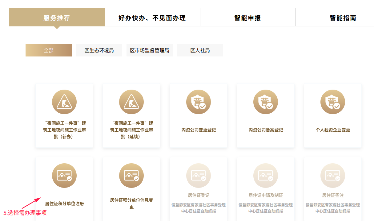Go to the 智能指南 tab
The image size is (374, 221).
point(343,18)
